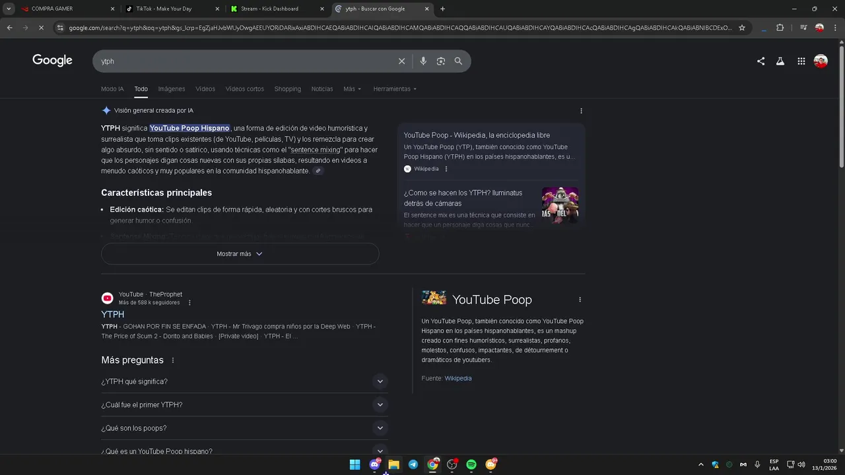Image resolution: width=845 pixels, height=475 pixels.
Task: Click the URL address bar
Action: coord(400,28)
